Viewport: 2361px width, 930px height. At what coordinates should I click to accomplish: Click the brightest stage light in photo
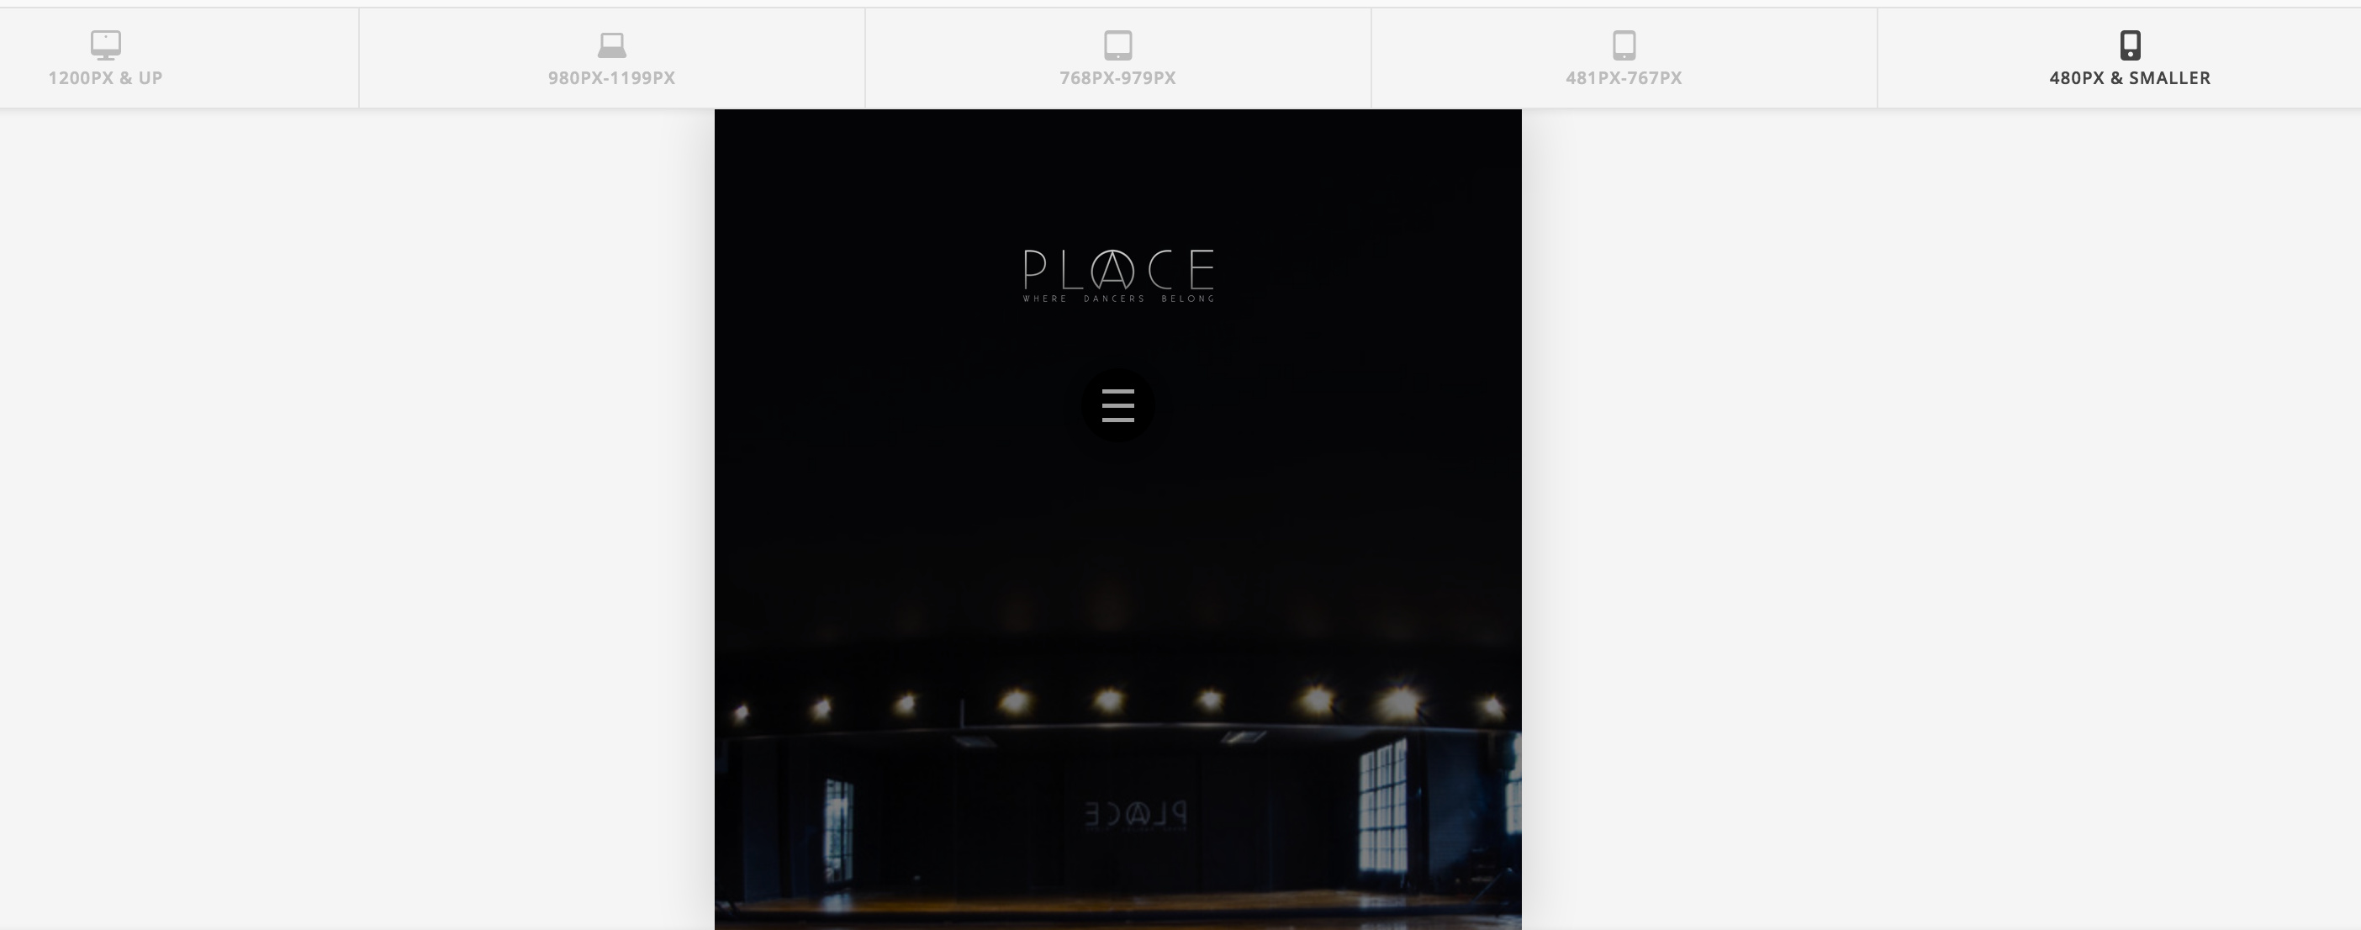click(1400, 703)
